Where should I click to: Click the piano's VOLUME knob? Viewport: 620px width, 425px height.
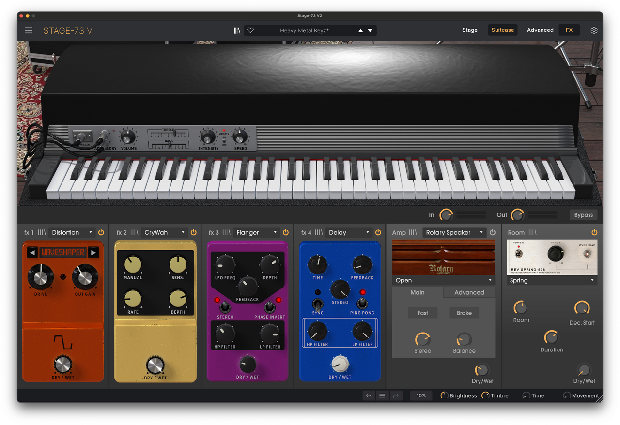[128, 137]
